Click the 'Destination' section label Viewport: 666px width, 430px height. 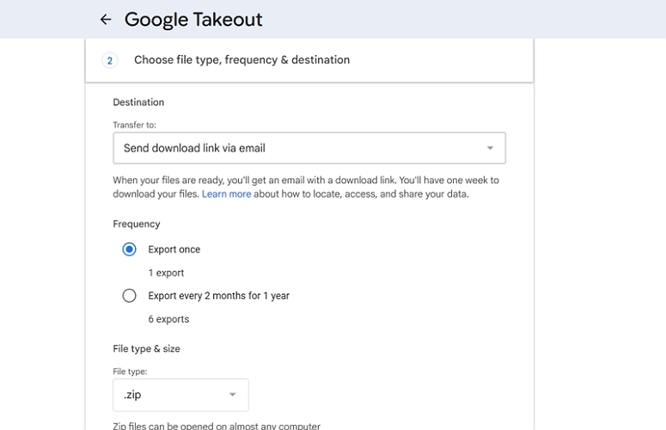coord(138,102)
